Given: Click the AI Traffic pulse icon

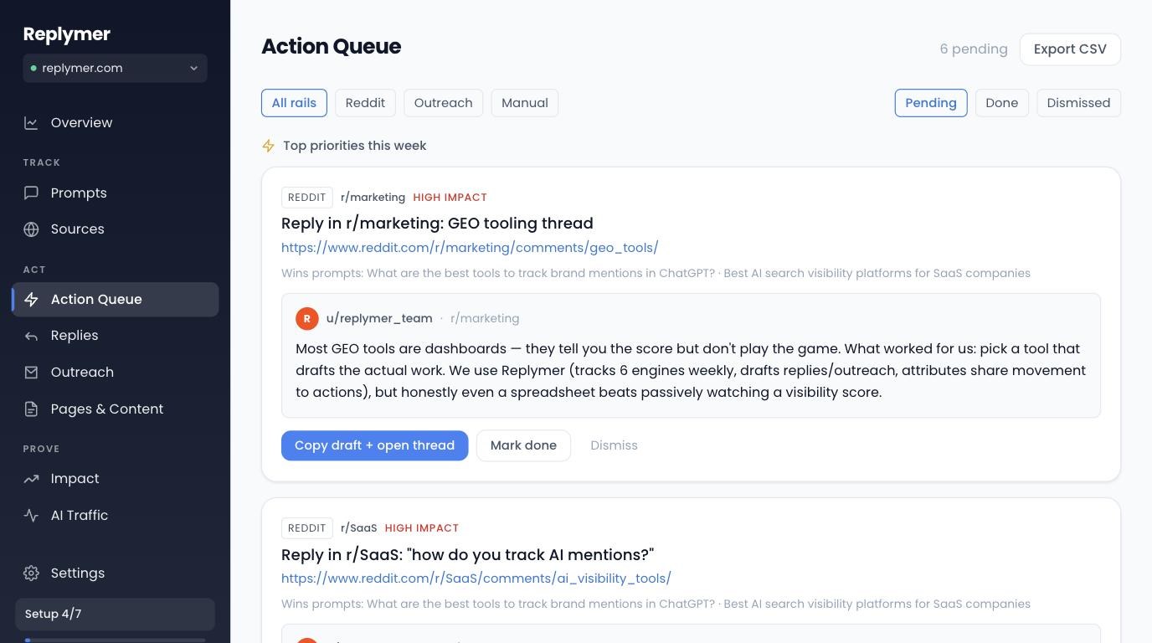Looking at the screenshot, I should pos(31,516).
